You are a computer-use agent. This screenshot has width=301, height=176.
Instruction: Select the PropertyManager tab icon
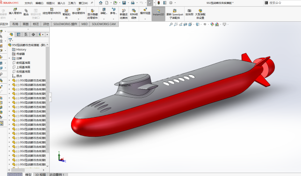tap(19, 34)
